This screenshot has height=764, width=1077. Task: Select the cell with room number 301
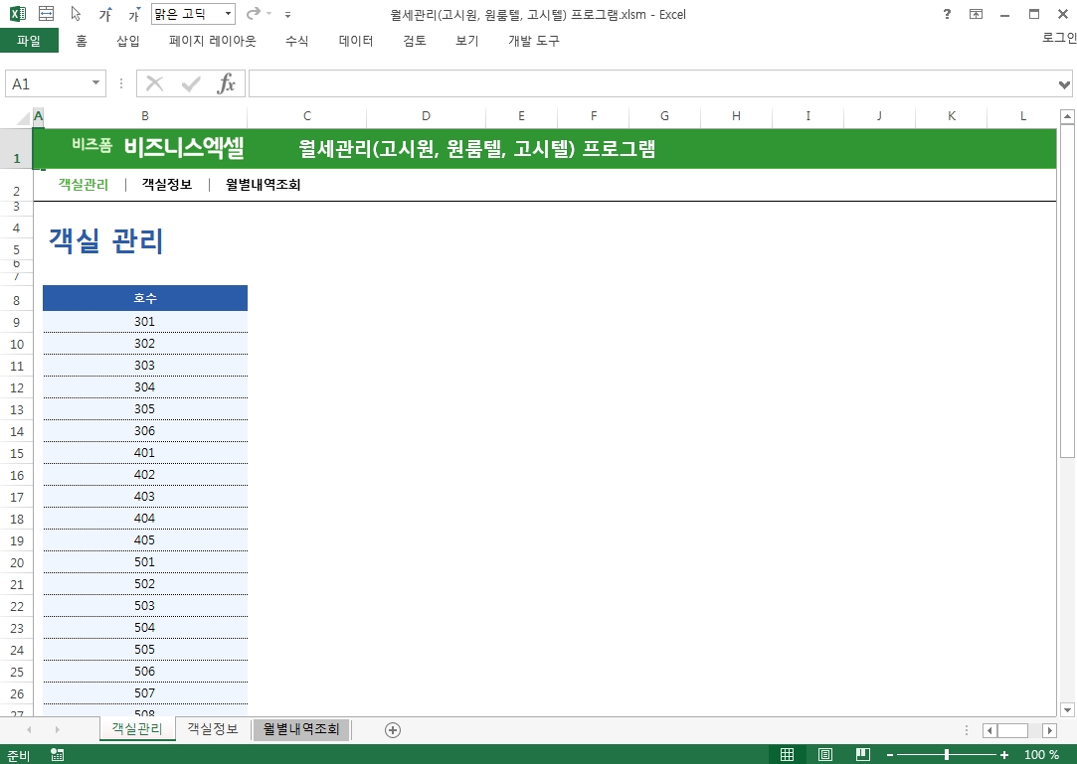tap(145, 321)
